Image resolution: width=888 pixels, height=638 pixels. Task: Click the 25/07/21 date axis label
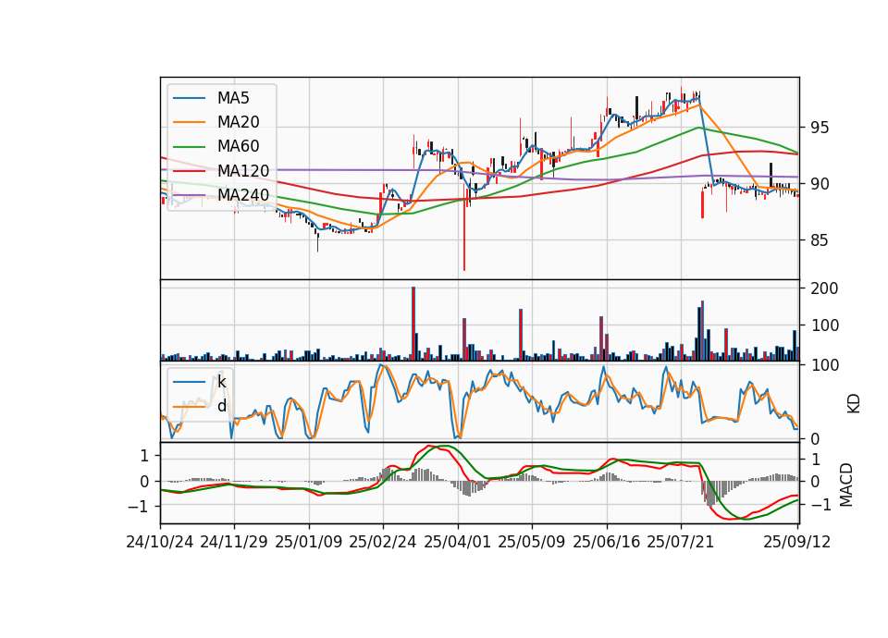coord(681,543)
